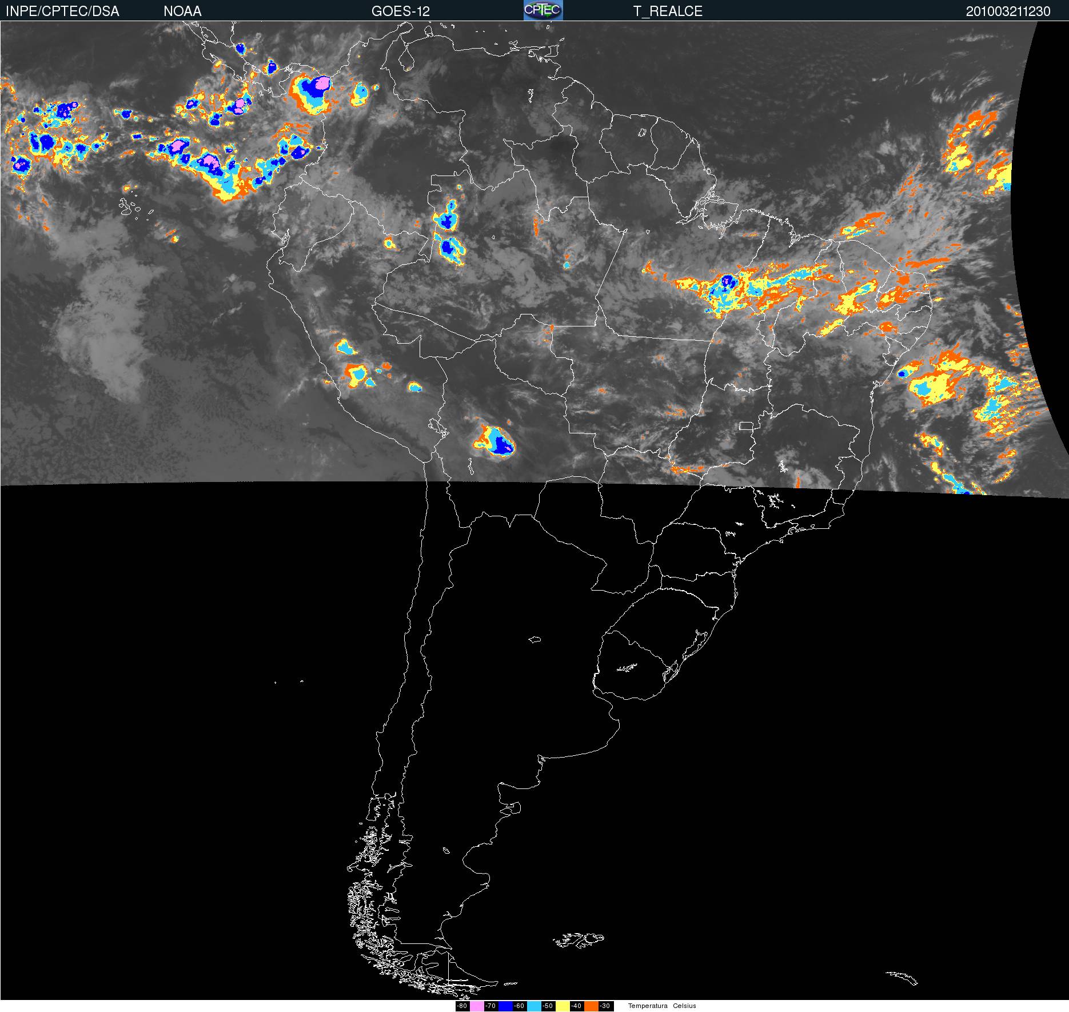Select the yellow legend color swatch
Viewport: 1069px width, 1012px height.
coord(563,1006)
